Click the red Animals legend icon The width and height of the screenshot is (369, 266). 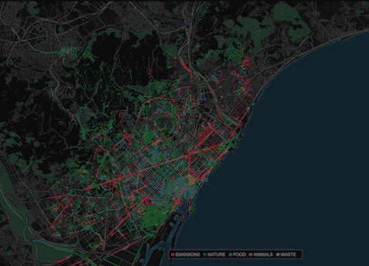coord(250,254)
